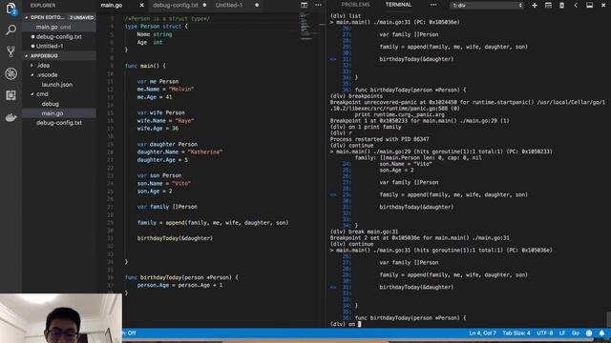Open the Explorer view in activity bar

point(11,9)
